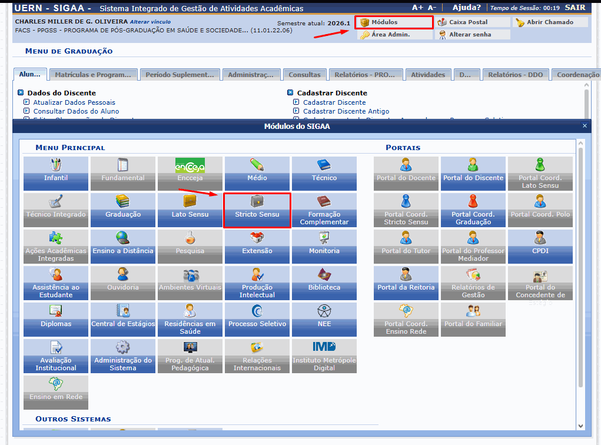This screenshot has height=445, width=601.
Task: Open the Pesquisa module
Action: click(190, 247)
